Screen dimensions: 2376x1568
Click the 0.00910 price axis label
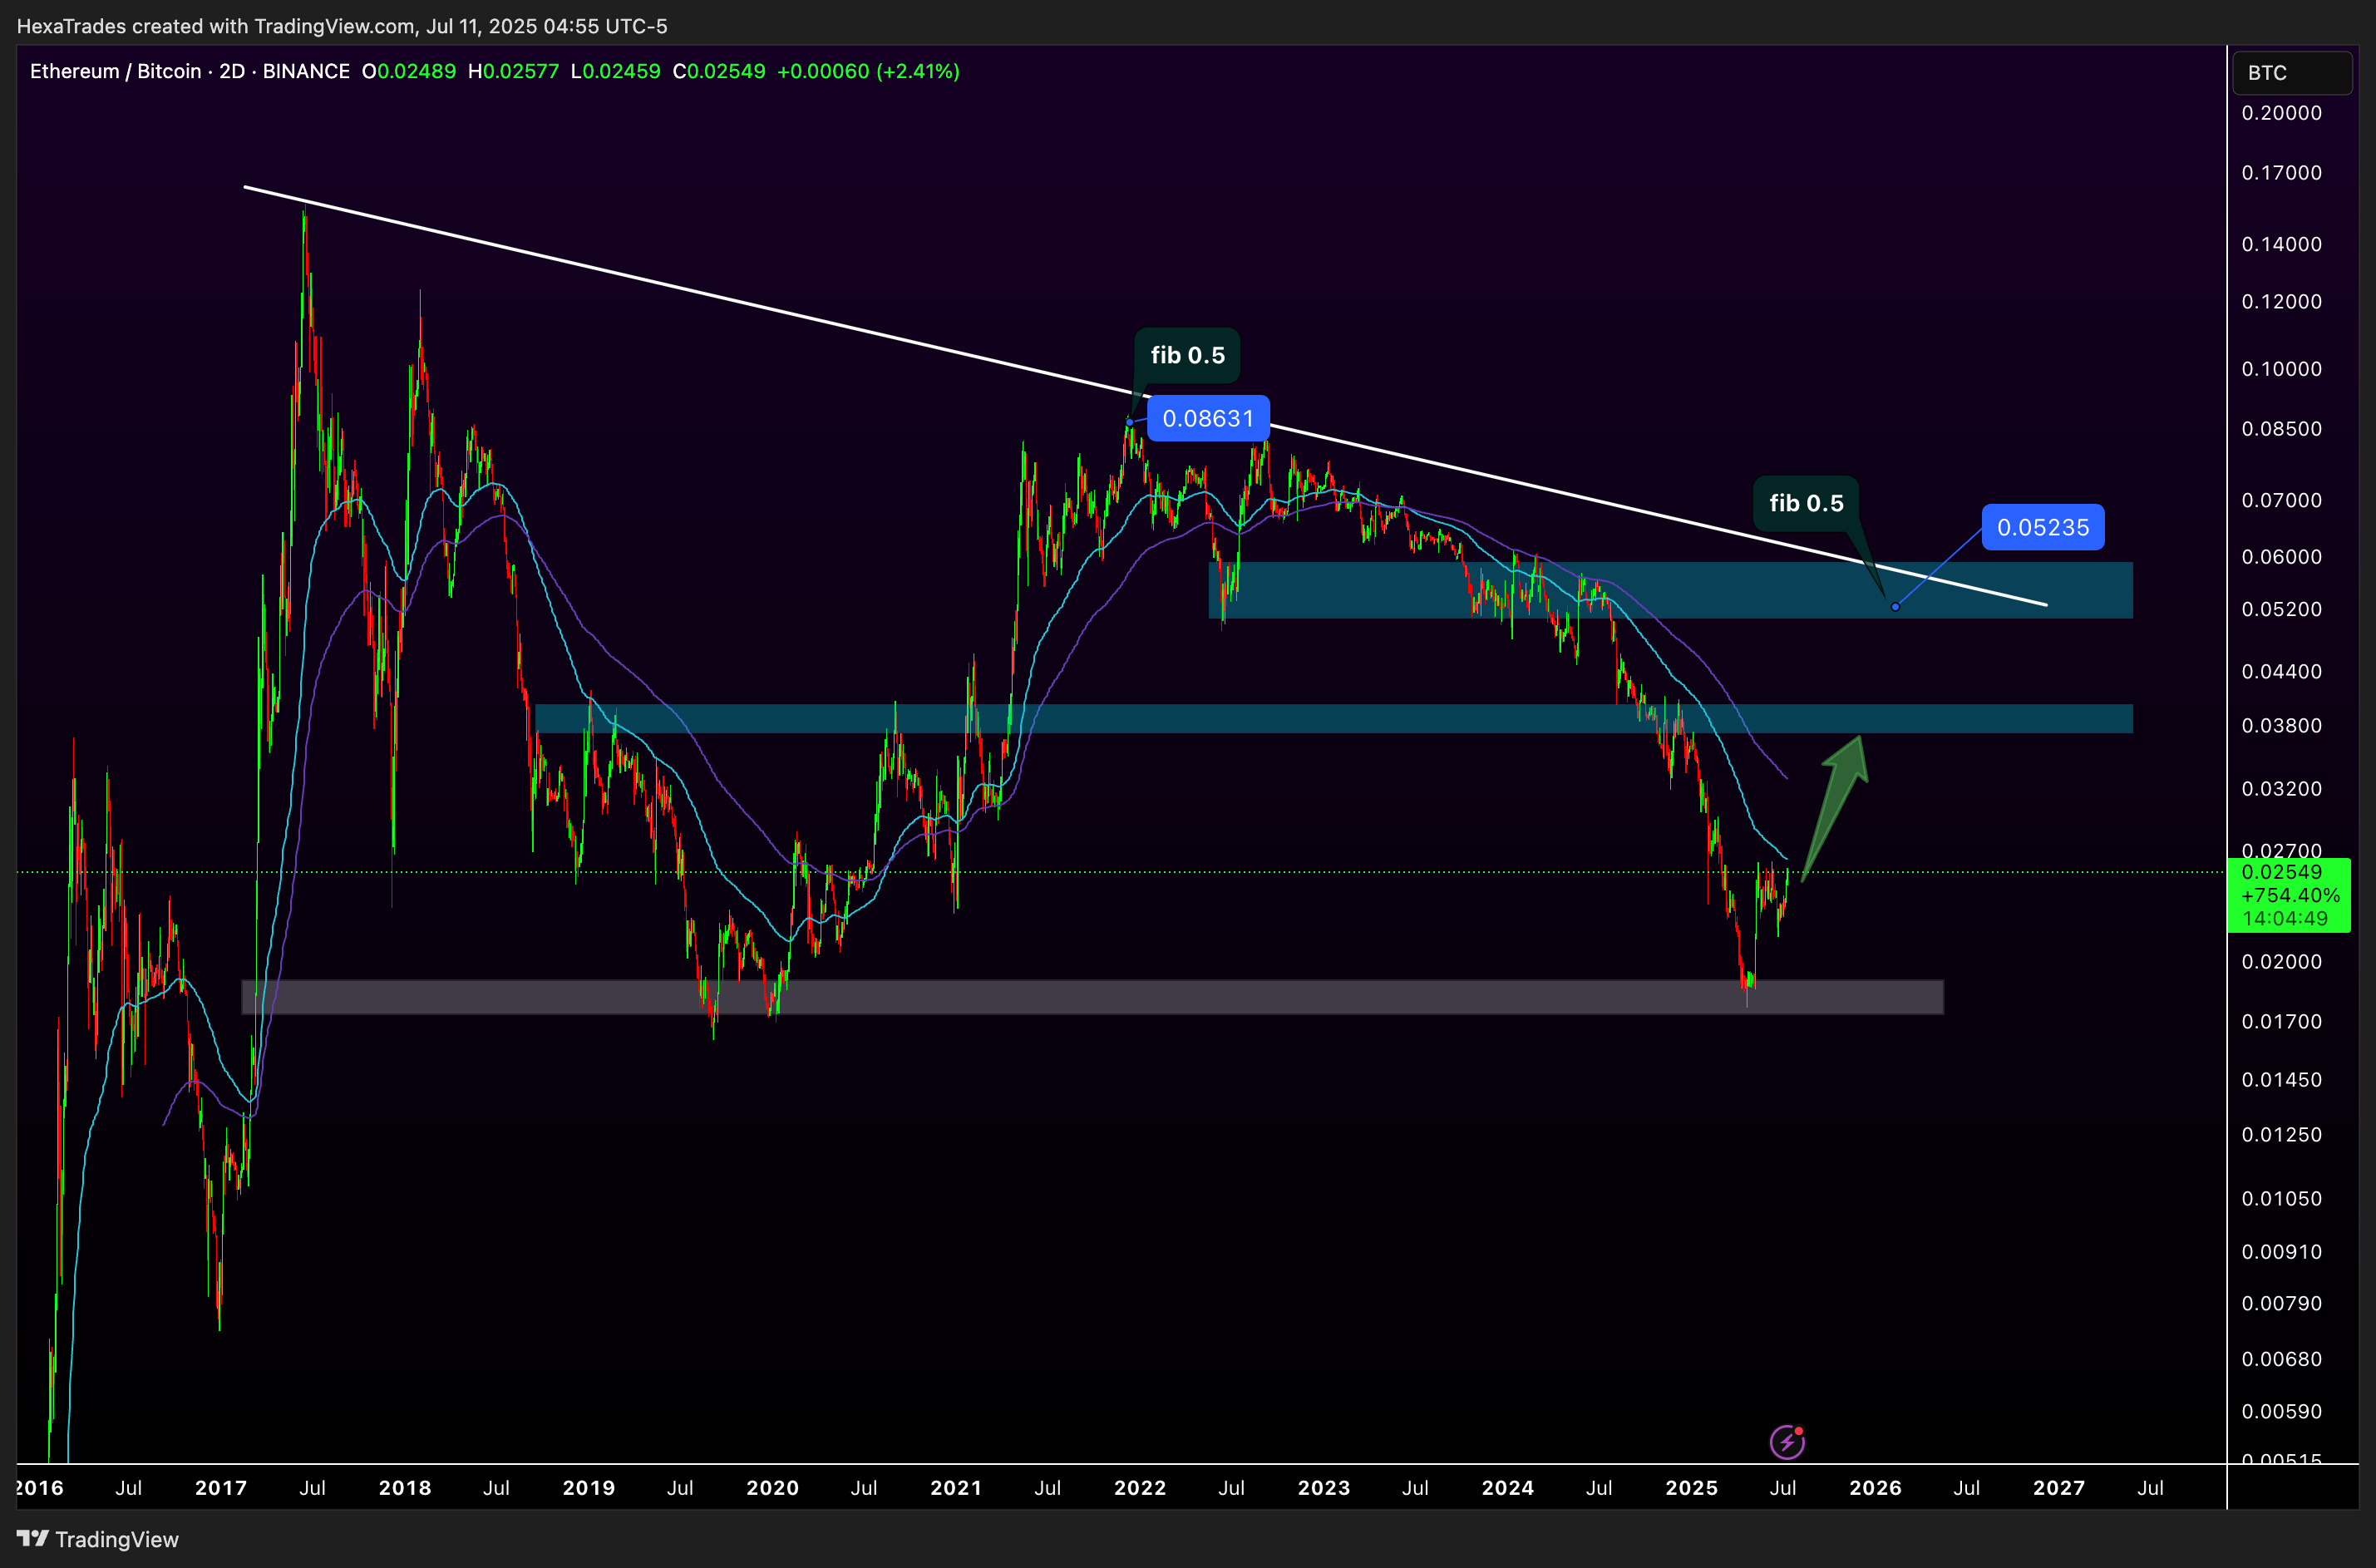point(2282,1252)
